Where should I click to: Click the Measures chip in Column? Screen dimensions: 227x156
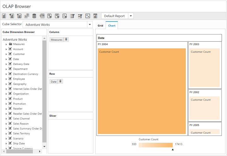coord(56,40)
